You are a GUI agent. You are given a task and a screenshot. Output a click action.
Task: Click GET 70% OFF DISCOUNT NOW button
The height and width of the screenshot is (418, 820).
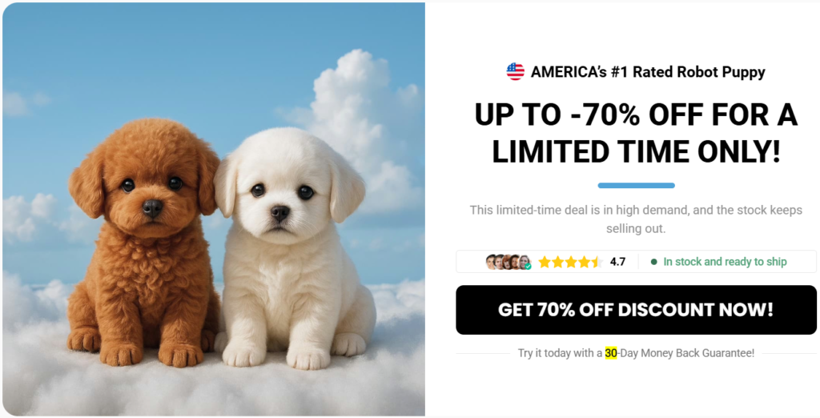[636, 310]
